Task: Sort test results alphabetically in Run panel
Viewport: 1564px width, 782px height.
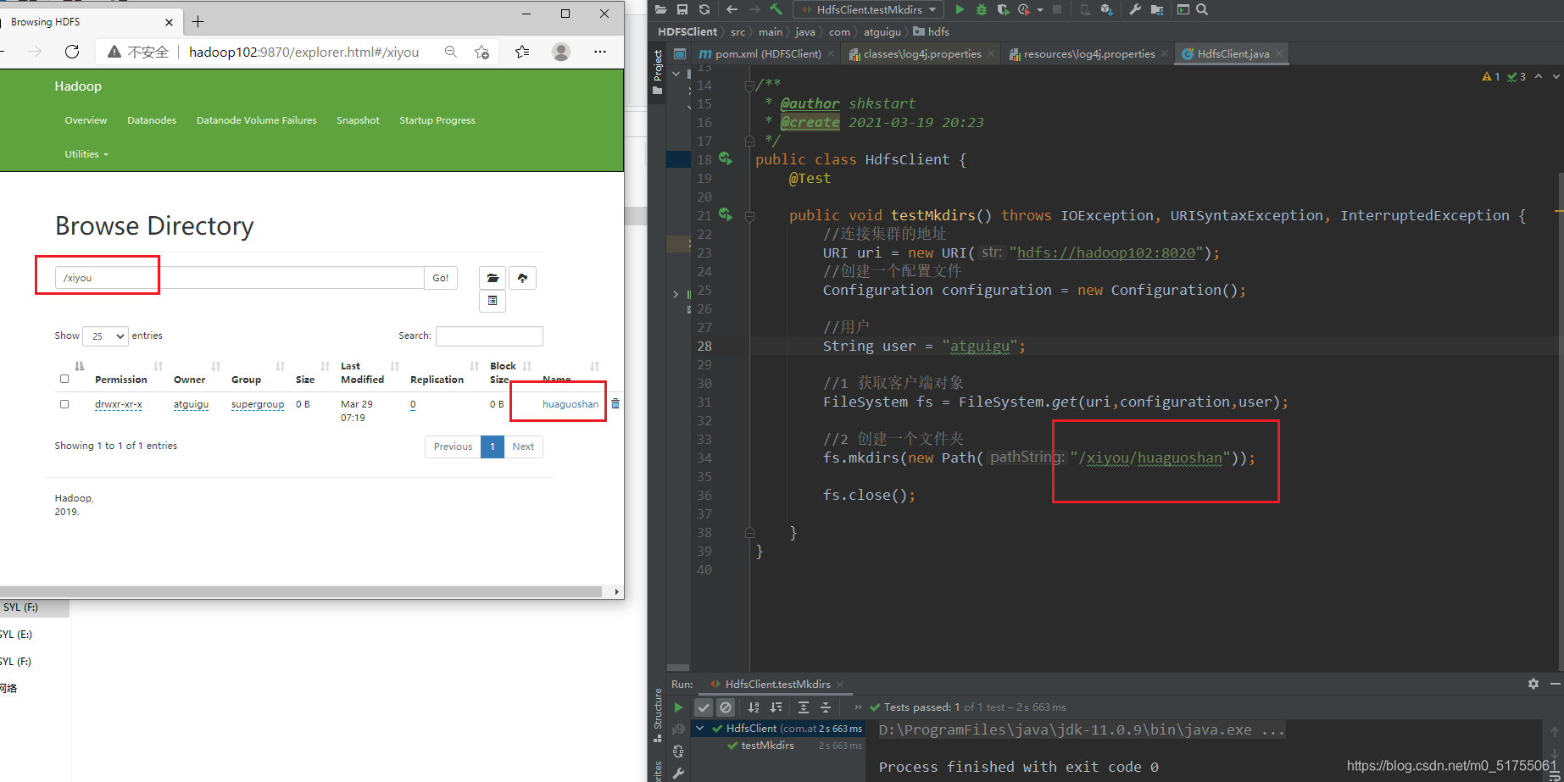Action: click(754, 707)
